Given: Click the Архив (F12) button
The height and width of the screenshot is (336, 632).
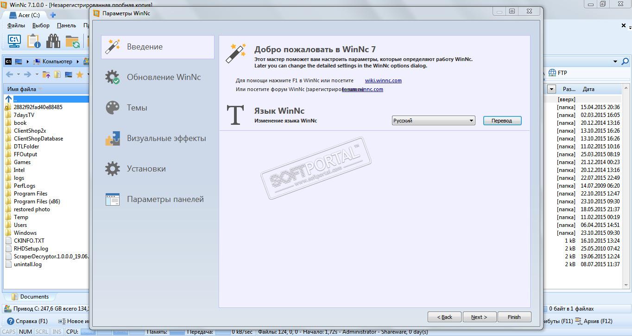Looking at the screenshot, I should pos(594,321).
